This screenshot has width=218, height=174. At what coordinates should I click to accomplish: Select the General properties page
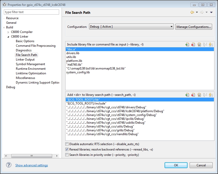11,23
